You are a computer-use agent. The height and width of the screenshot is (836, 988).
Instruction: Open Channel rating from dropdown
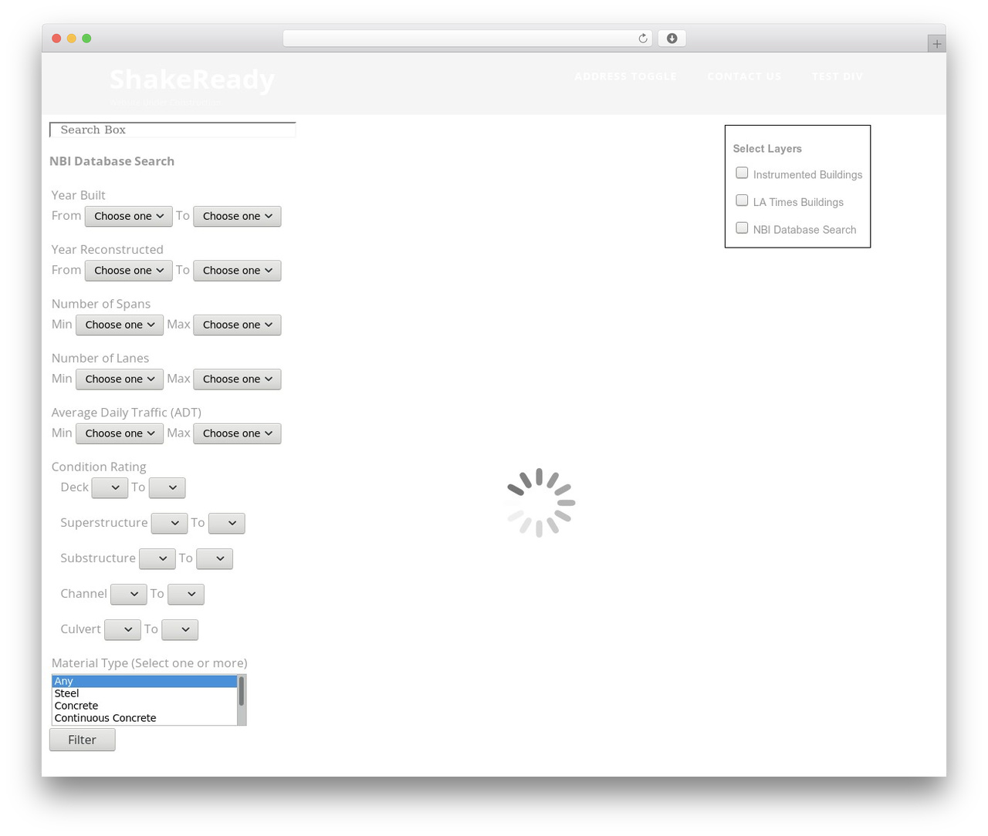pos(128,594)
